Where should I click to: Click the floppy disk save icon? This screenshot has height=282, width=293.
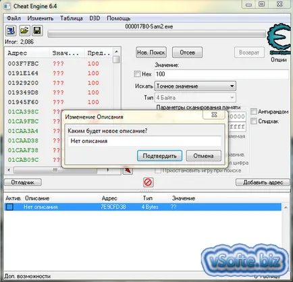[x=37, y=30]
